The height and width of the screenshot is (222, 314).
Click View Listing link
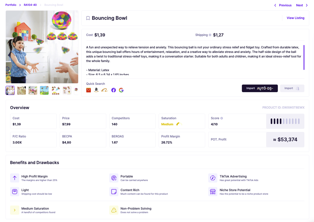pos(295,18)
